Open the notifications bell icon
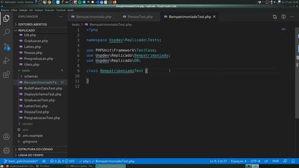The height and width of the screenshot is (168, 299). click(293, 161)
